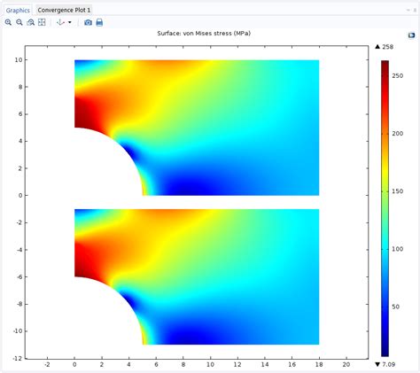Open the panel menu at far top-right

click(x=415, y=10)
